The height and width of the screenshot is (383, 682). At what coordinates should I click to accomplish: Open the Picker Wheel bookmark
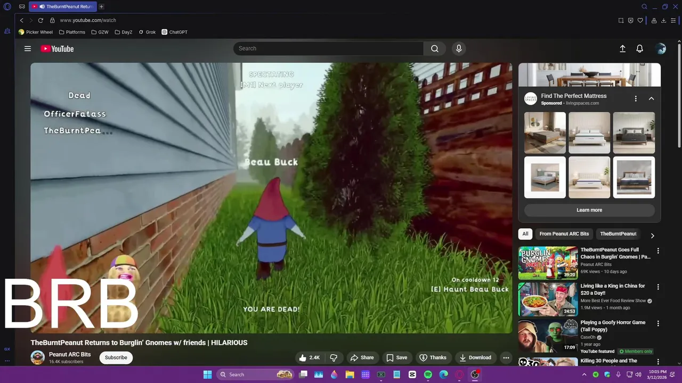click(36, 32)
